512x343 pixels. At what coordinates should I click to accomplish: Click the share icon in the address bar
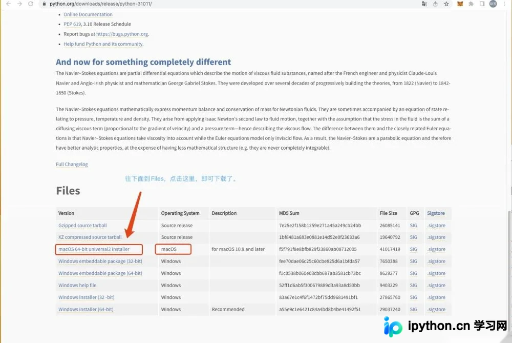pos(435,4)
